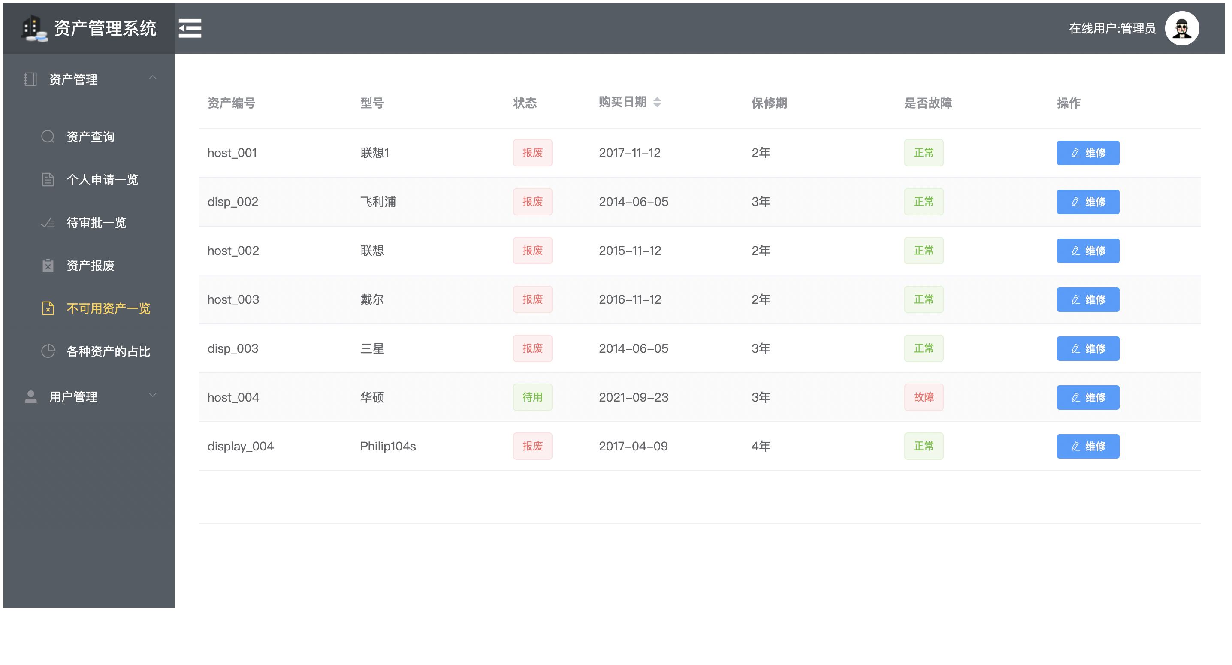Viewport: 1232px width, 665px height.
Task: Click asset number host_003
Action: coord(233,299)
